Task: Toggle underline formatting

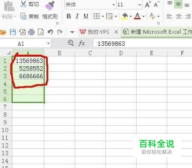Action: point(86,16)
